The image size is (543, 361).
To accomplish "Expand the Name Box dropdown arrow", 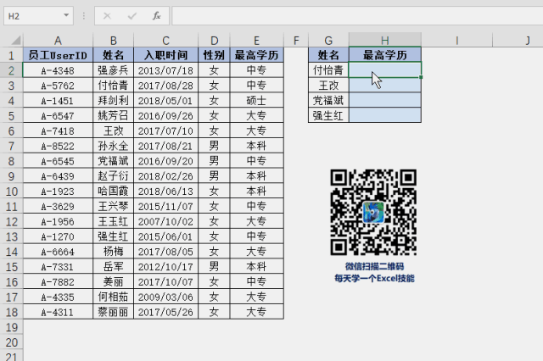I will [66, 15].
